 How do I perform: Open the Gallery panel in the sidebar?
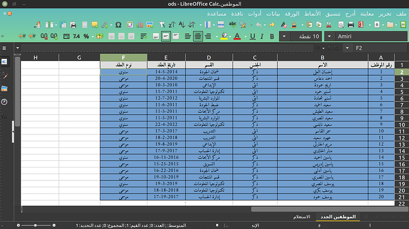point(4,89)
